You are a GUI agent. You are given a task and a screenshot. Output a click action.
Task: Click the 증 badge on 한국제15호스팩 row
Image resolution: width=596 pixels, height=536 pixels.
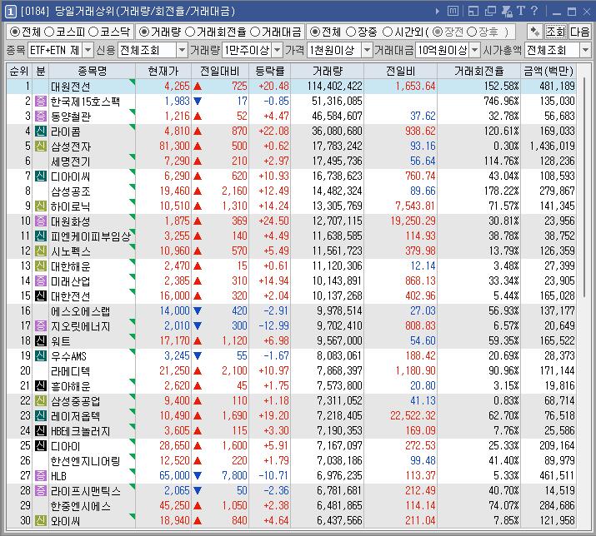pyautogui.click(x=41, y=102)
